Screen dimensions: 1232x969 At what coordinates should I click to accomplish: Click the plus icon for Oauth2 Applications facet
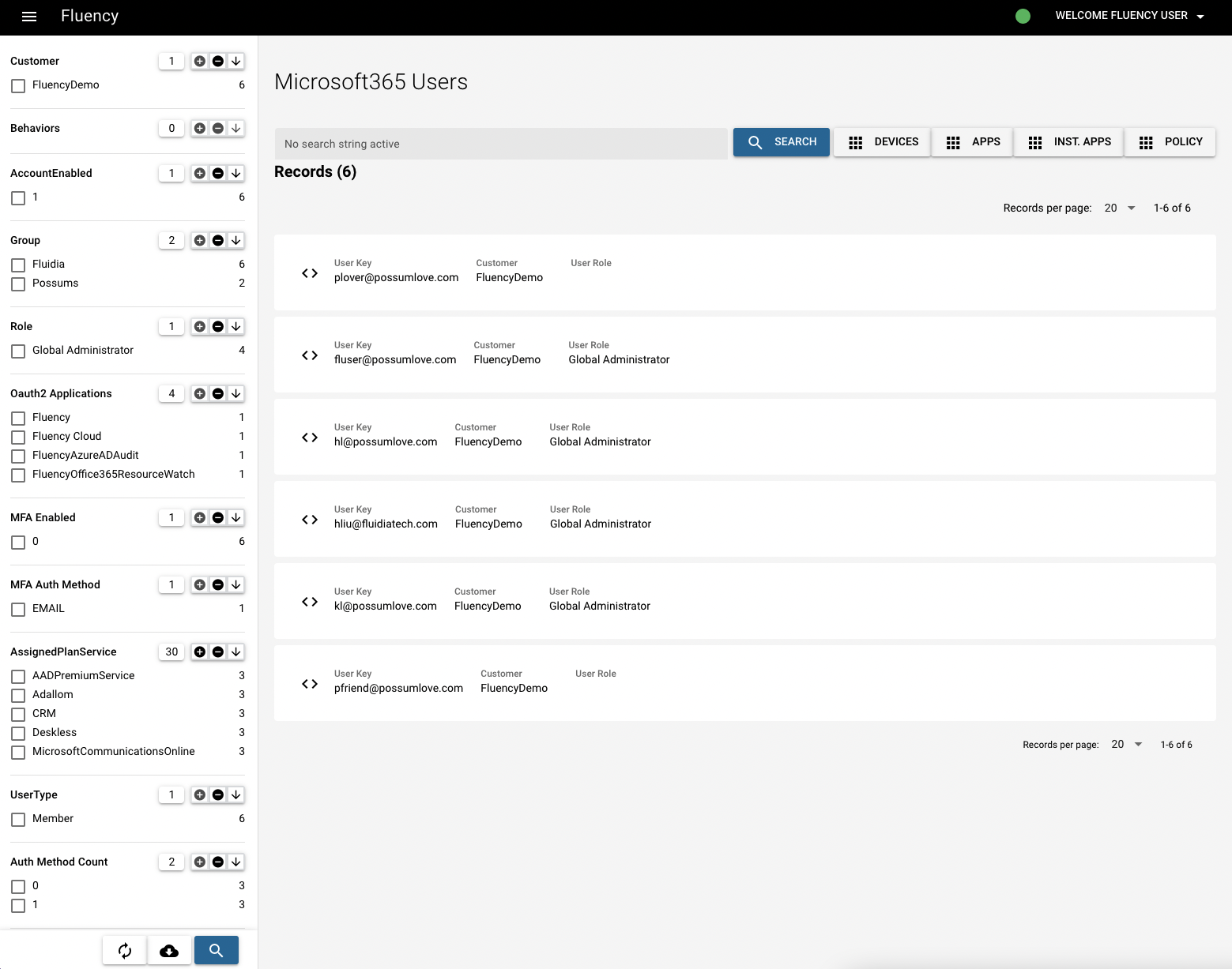click(200, 393)
